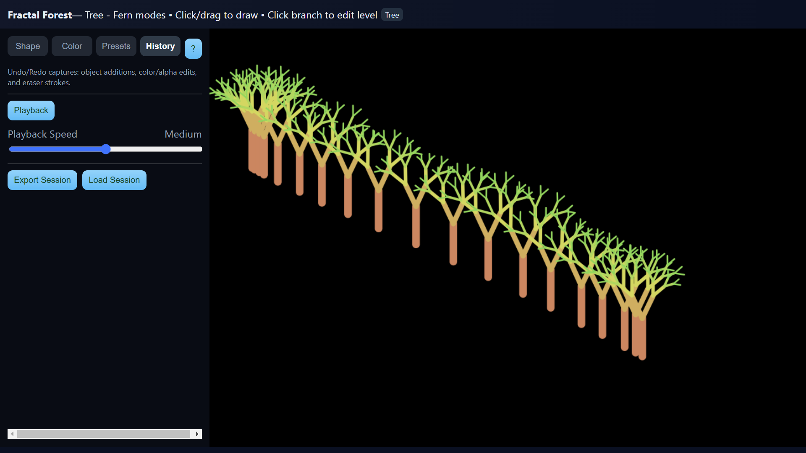Click the Fractal Forest title text

(40, 15)
